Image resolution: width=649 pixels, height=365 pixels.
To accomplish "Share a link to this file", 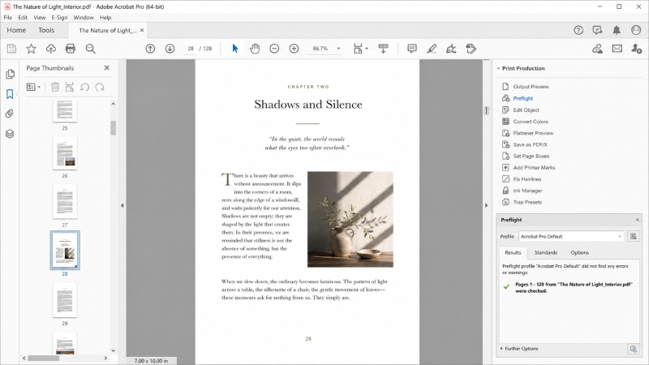I will click(597, 49).
